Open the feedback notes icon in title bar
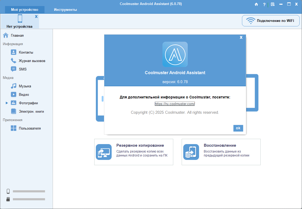The height and width of the screenshot is (209, 302). (x=273, y=4)
